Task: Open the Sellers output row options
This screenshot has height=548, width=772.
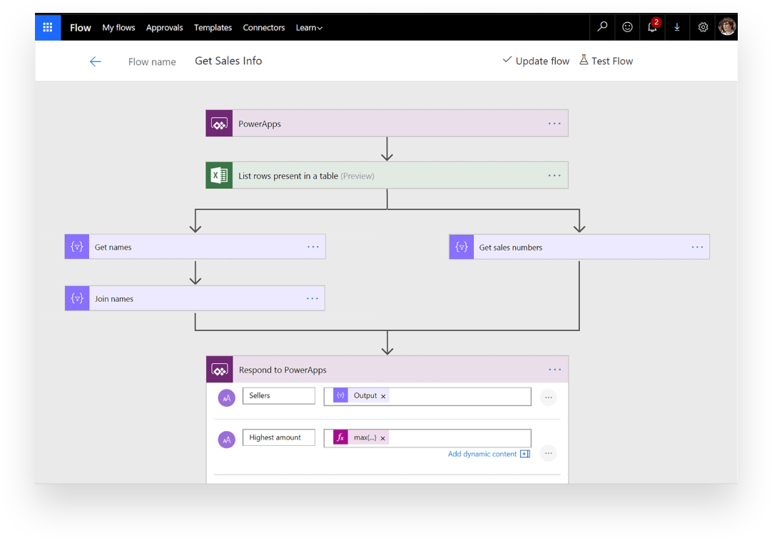Action: (549, 397)
